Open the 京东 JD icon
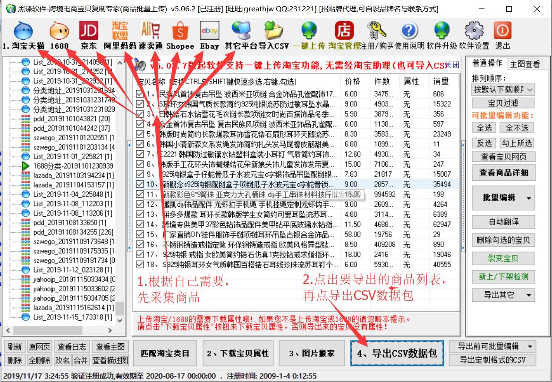 (x=88, y=30)
